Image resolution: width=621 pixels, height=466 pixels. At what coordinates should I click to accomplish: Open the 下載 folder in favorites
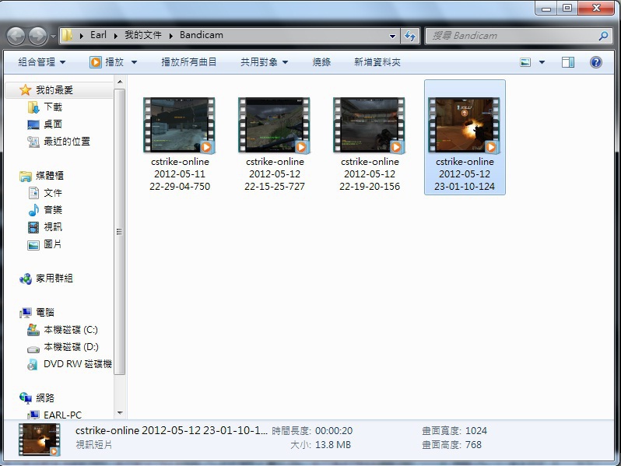point(53,107)
